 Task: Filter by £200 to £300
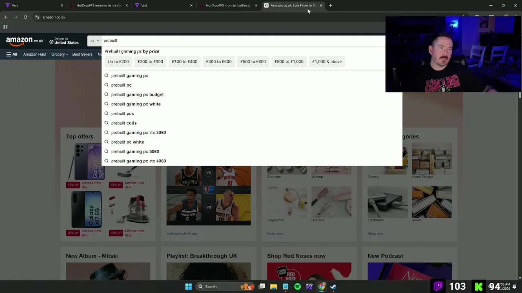click(150, 61)
